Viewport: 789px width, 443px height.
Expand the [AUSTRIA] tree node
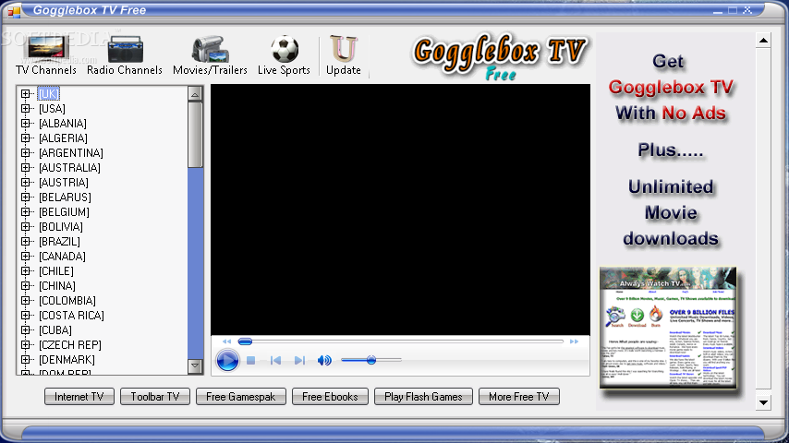click(x=25, y=182)
